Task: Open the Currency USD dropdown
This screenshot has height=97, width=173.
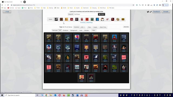Action: (82, 27)
